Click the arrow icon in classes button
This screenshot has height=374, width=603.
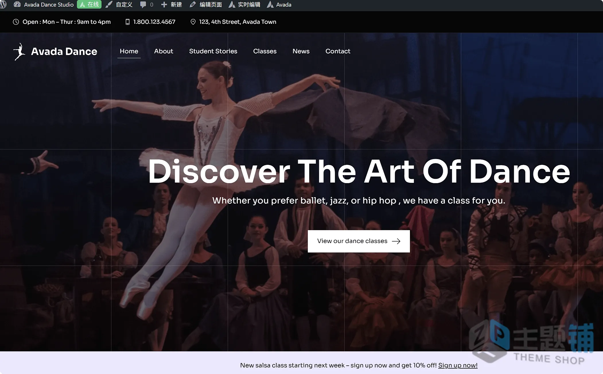(396, 241)
